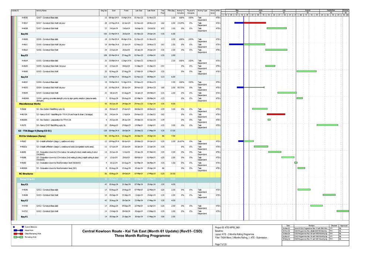Select the Late Finish column header
Viewport: 370px width, 262px height.
pos(151,11)
